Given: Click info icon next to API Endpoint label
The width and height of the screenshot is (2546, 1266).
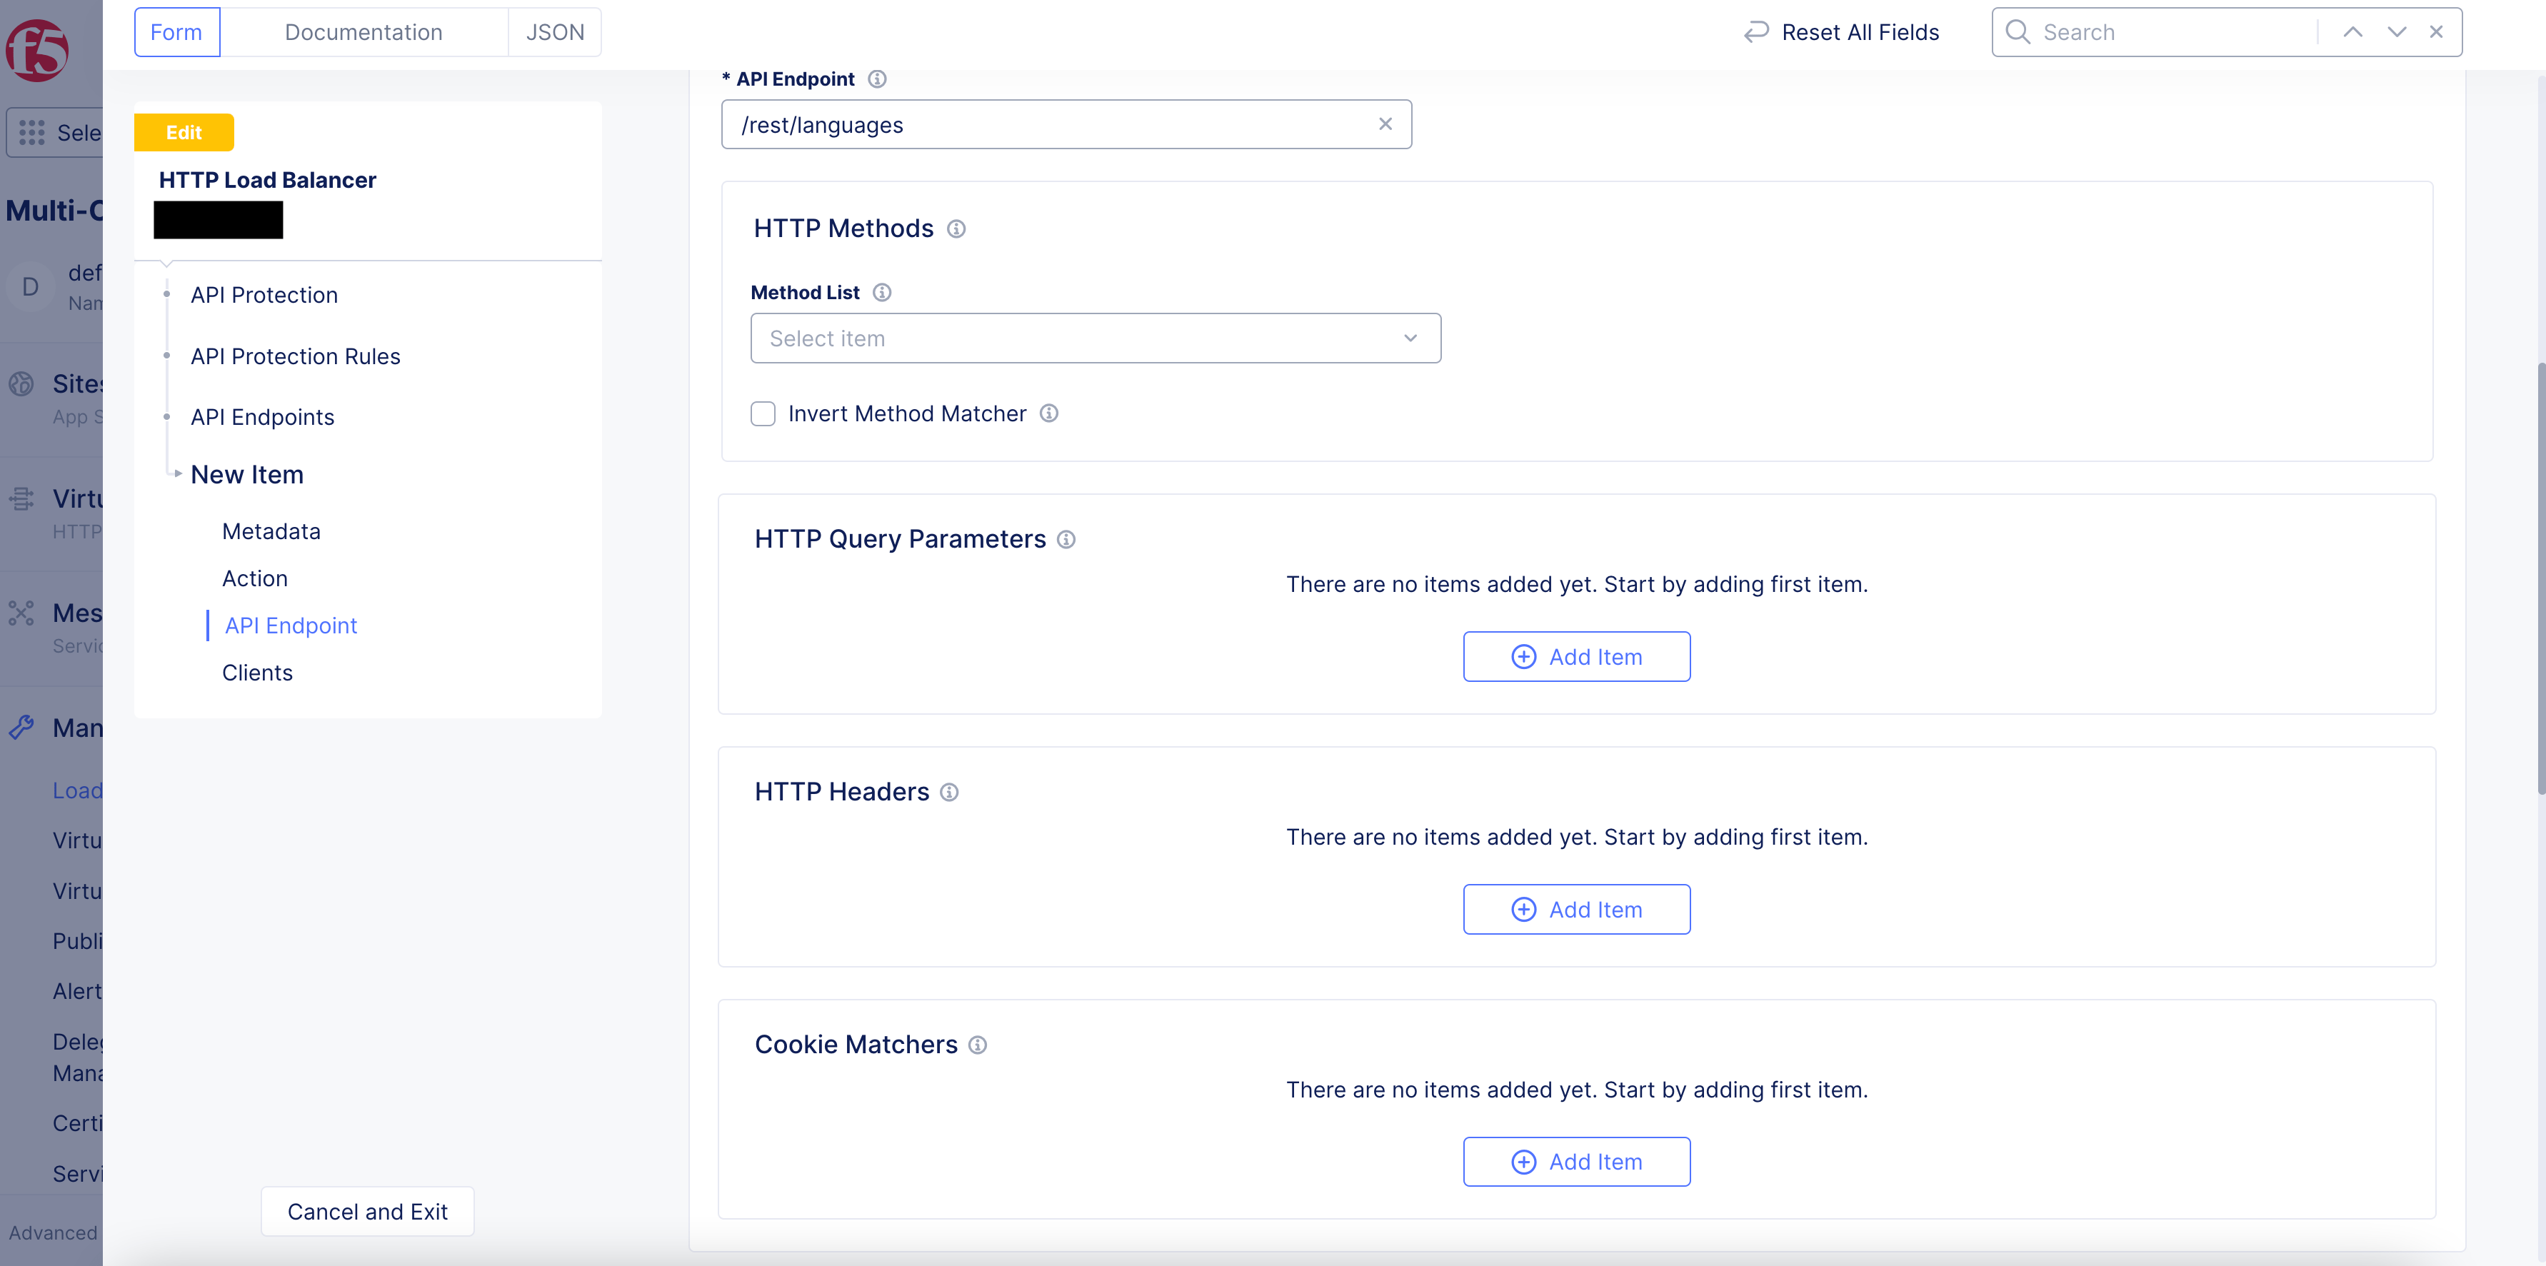Looking at the screenshot, I should [x=877, y=79].
